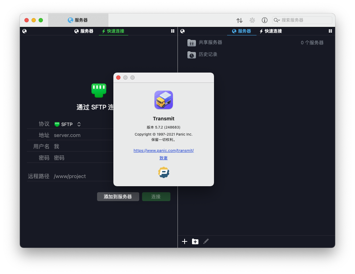The width and height of the screenshot is (355, 274).
Task: Switch the right pane to the 快速连接 tab
Action: (271, 31)
